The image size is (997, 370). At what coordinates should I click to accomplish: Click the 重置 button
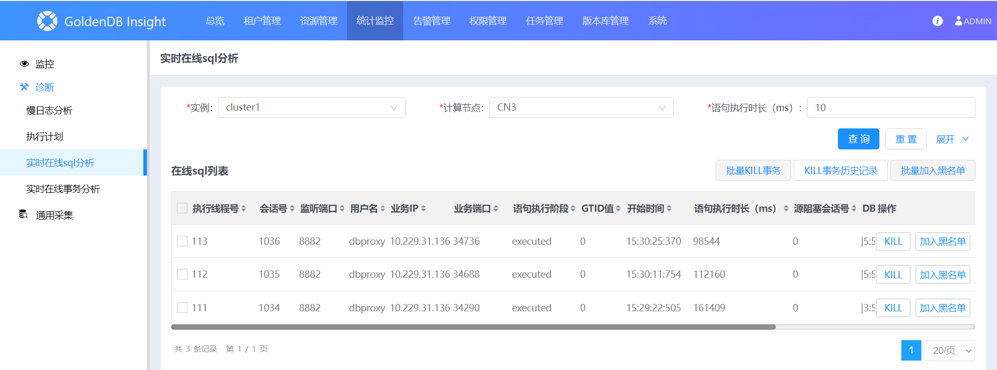(906, 139)
